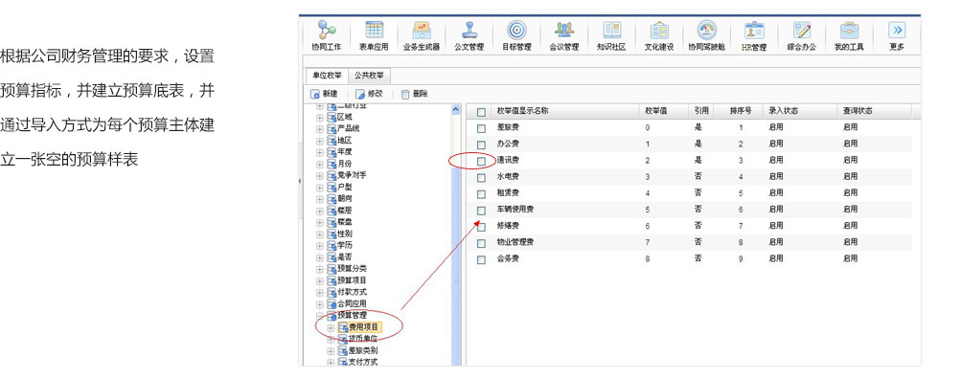Viewport: 961px width, 379px height.
Task: Expand the 学历 tree node
Action: tap(319, 246)
